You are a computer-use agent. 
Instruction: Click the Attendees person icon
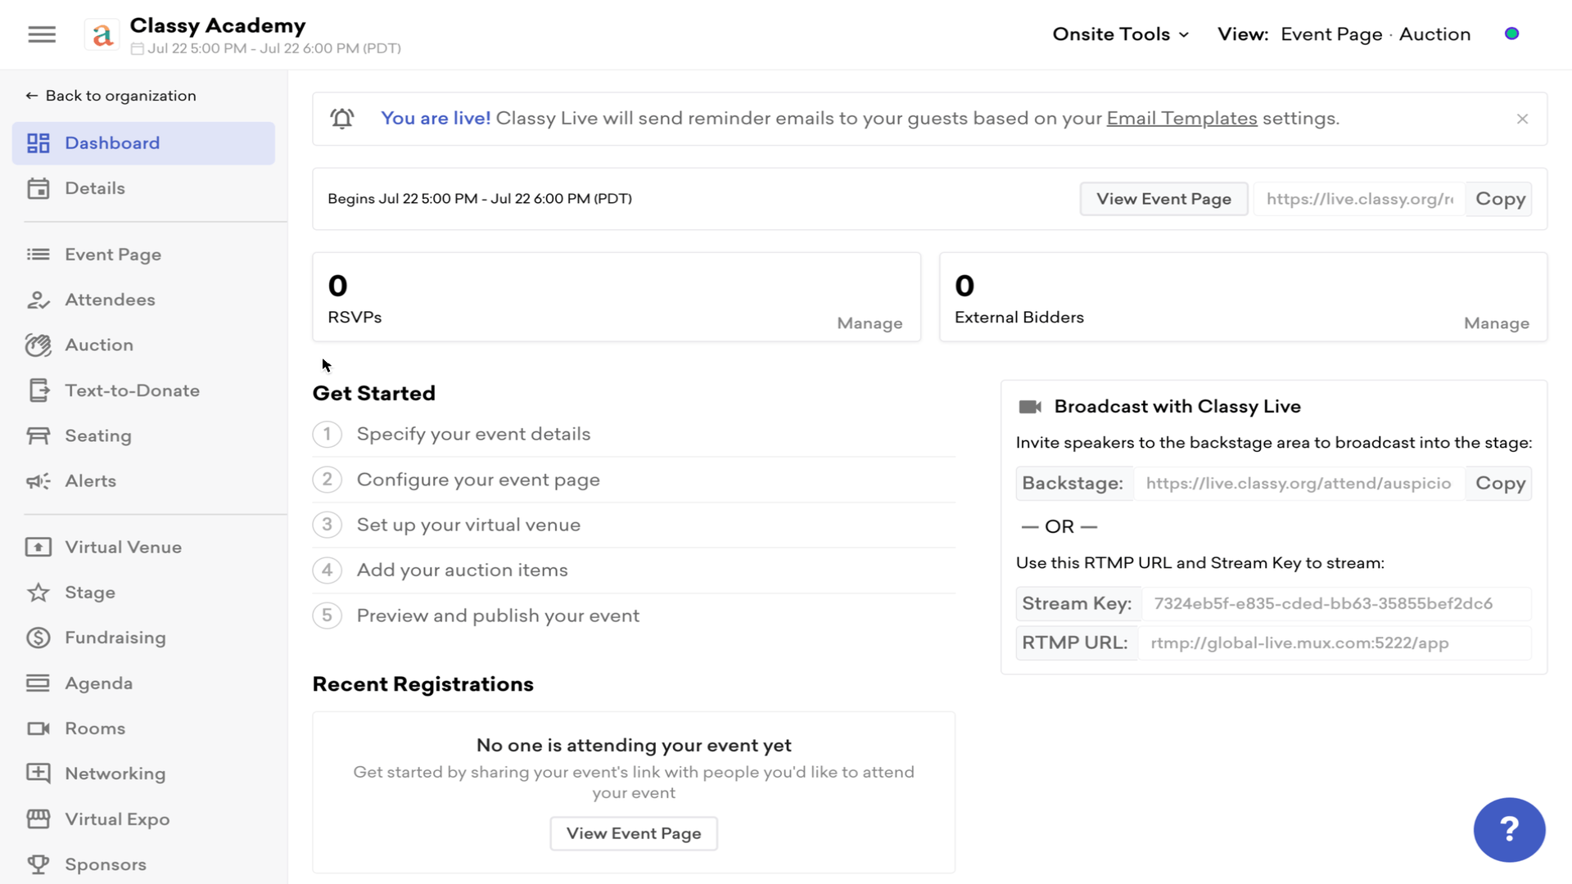click(38, 300)
